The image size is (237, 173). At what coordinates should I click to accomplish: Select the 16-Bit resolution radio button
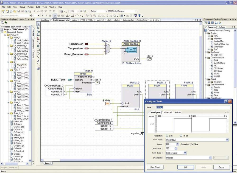point(181,136)
